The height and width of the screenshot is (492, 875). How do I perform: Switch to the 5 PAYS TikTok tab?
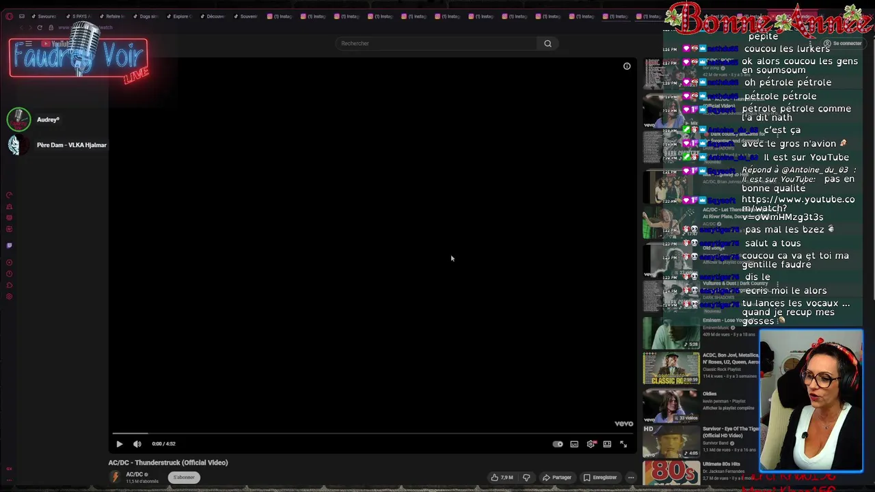pyautogui.click(x=77, y=16)
